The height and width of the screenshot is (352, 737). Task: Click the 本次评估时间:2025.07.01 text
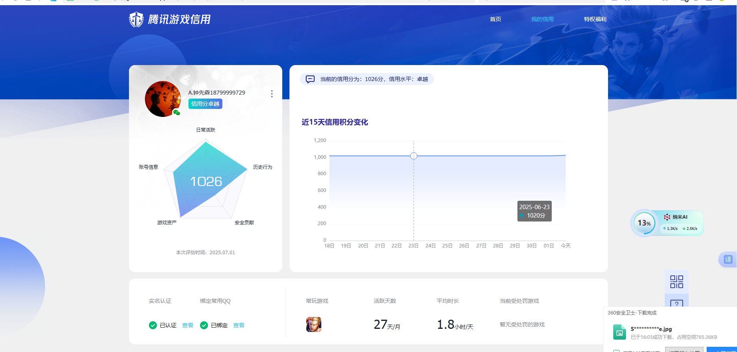206,252
